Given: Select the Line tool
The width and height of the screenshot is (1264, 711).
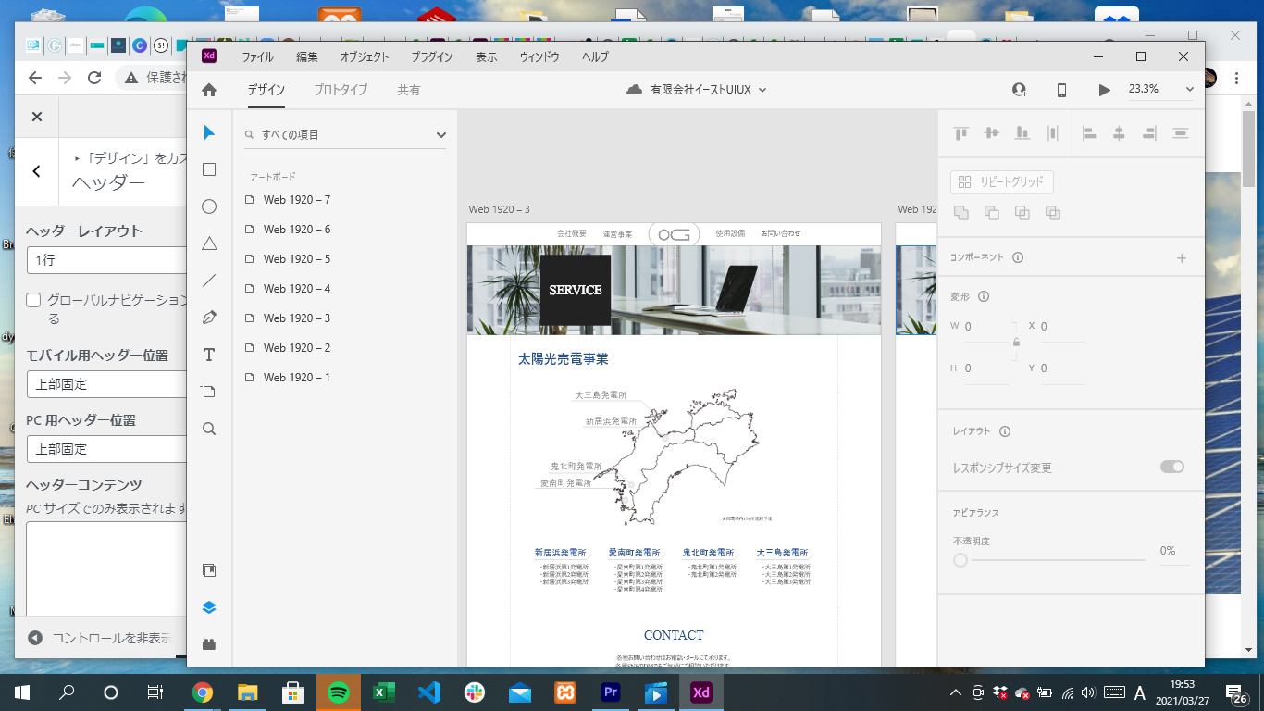Looking at the screenshot, I should tap(209, 281).
